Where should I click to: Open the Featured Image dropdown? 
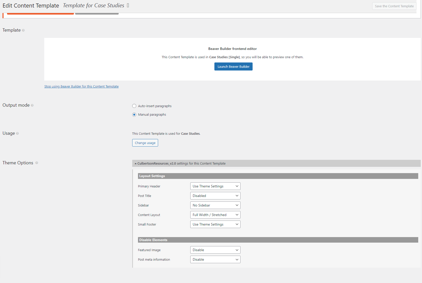(x=215, y=250)
